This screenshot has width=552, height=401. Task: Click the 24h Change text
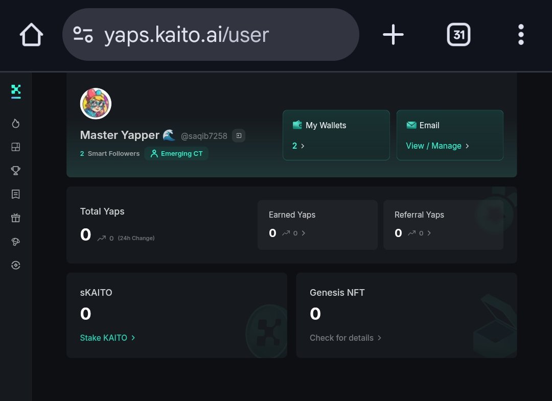pos(136,238)
